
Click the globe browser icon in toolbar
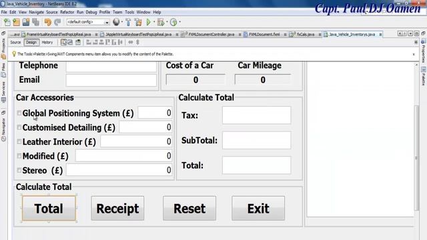(x=116, y=22)
